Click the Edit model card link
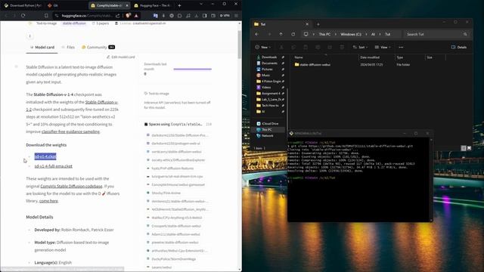The image size is (484, 272). pos(121,57)
